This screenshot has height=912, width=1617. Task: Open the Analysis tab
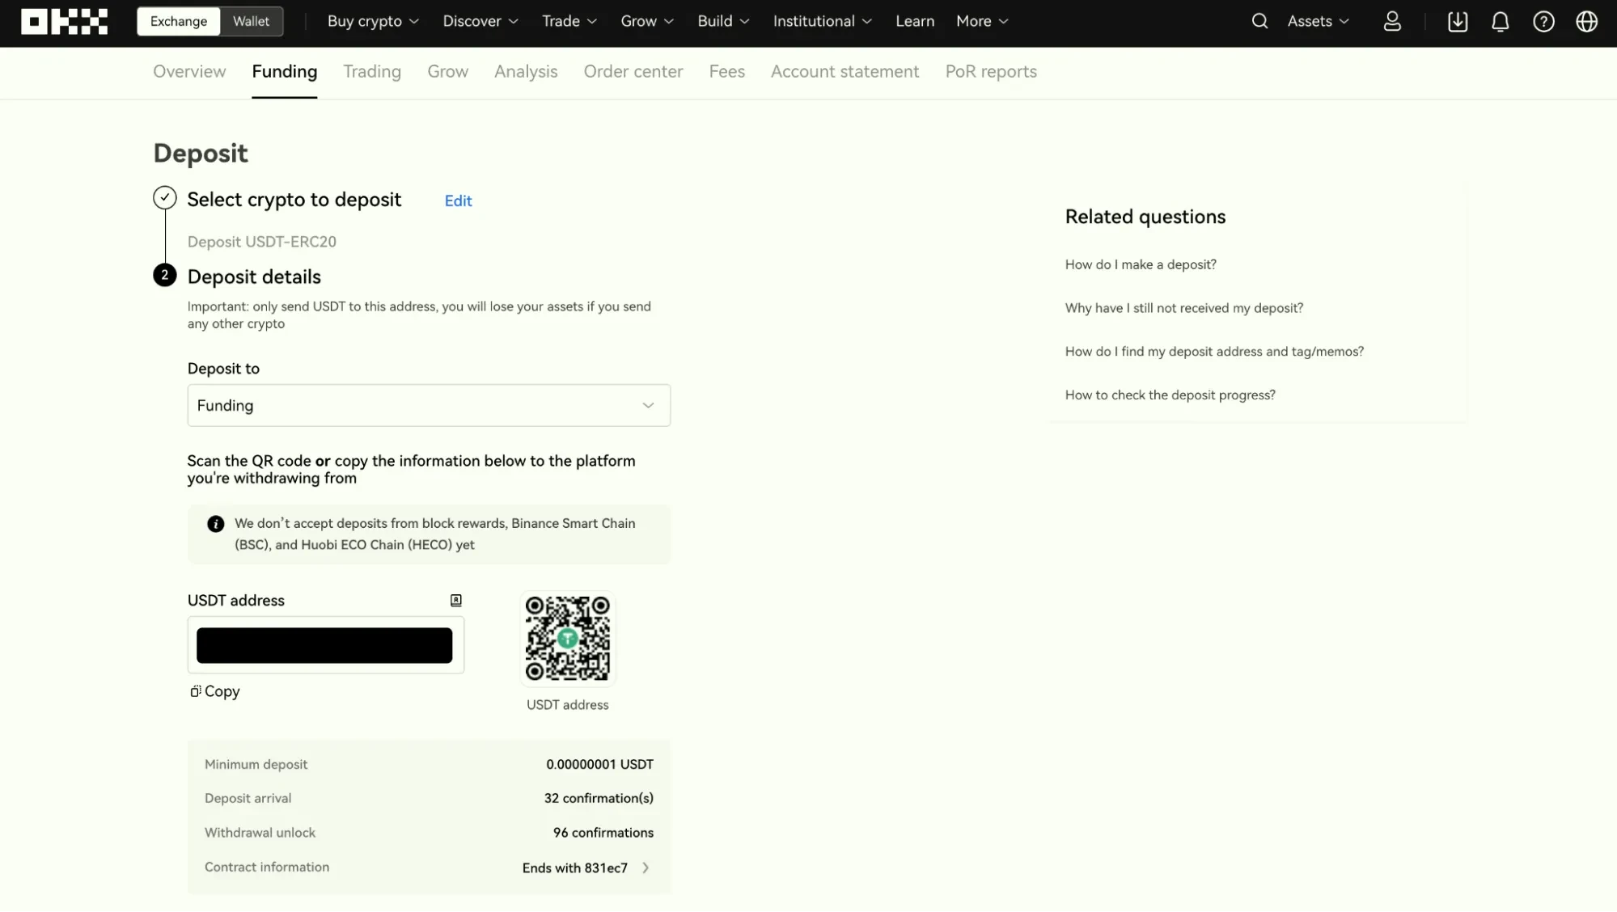[x=526, y=72]
